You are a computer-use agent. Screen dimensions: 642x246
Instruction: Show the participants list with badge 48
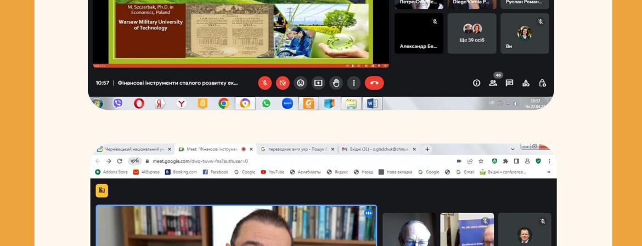(493, 83)
